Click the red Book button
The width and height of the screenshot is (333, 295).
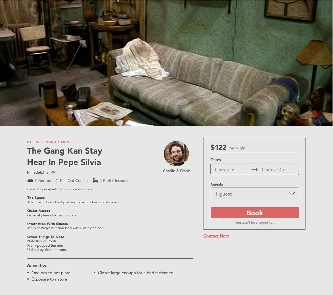tap(255, 213)
